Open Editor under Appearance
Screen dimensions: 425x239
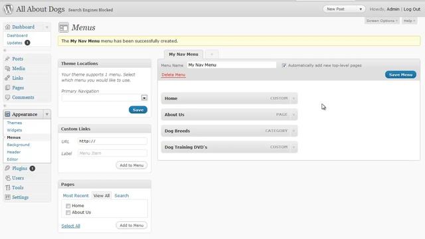click(13, 159)
